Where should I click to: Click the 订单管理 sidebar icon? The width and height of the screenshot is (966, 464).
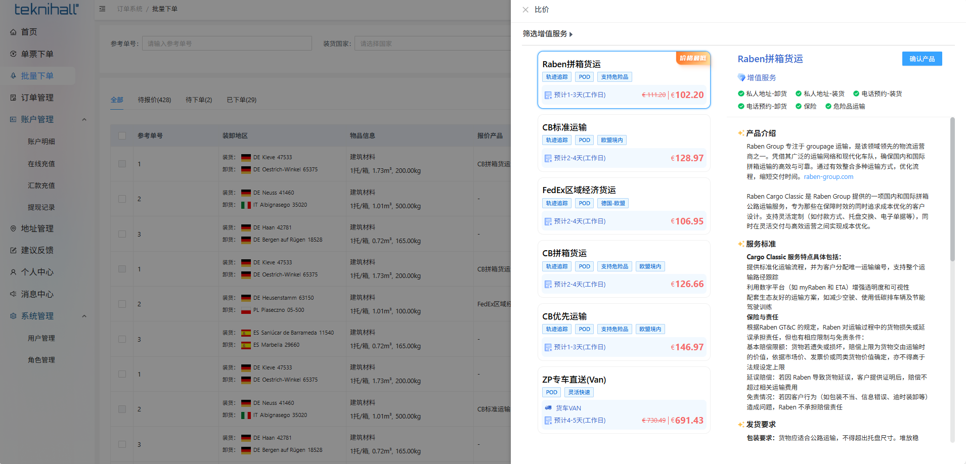pyautogui.click(x=13, y=98)
